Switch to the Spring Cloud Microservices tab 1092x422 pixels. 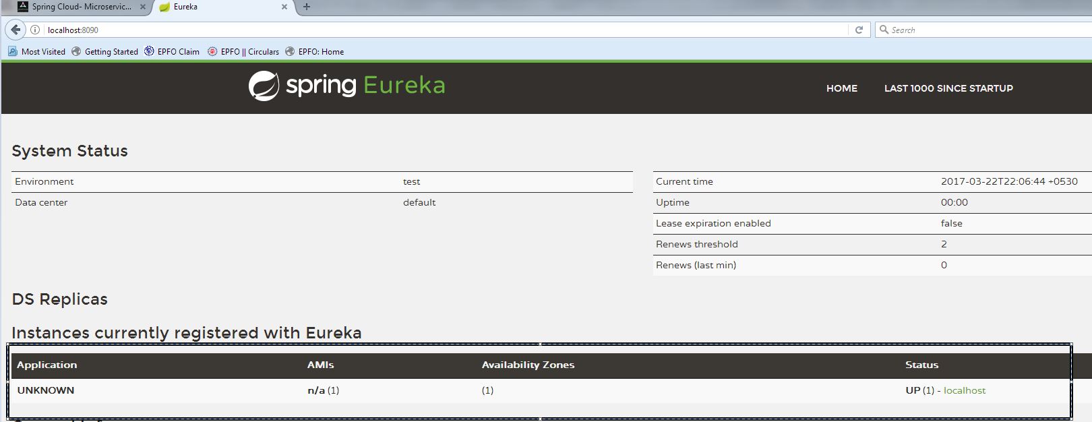coord(82,7)
